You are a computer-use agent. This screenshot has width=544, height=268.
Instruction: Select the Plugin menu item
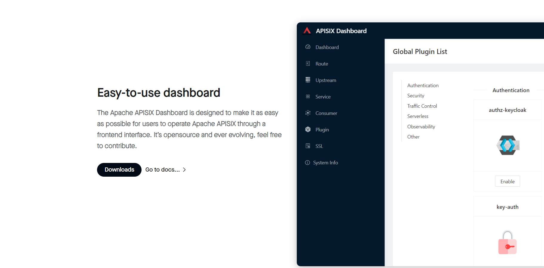point(322,130)
